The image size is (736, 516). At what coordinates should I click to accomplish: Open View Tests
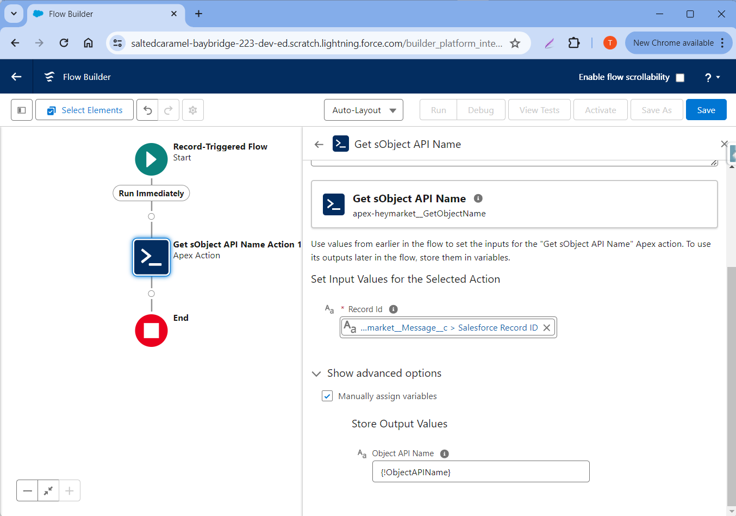point(539,110)
